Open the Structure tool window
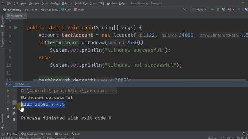The width and height of the screenshot is (248, 139). (x=2, y=40)
